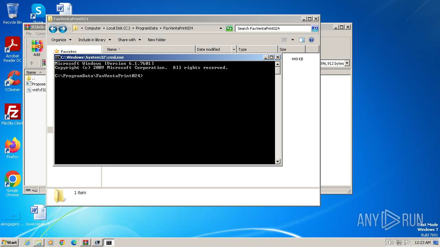Click the volume speaker tray icon
The image size is (440, 247).
click(390, 243)
